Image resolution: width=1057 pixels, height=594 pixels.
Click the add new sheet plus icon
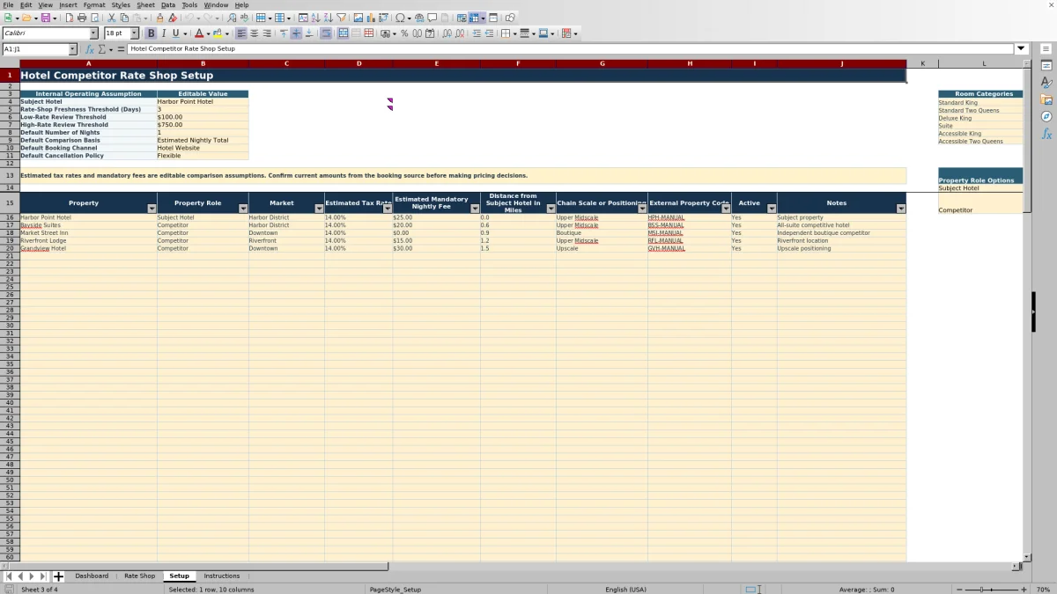click(x=58, y=576)
